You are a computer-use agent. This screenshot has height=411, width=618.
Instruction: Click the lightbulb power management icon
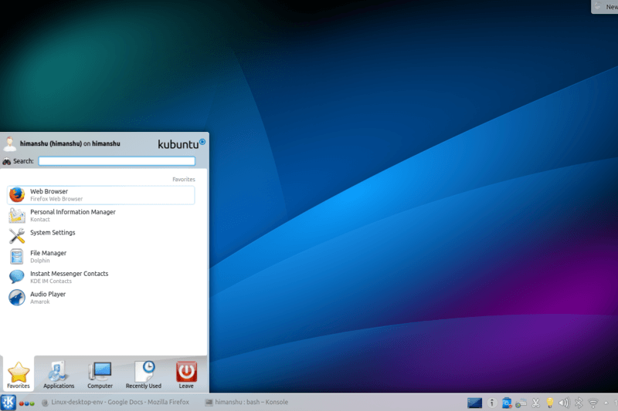pos(550,403)
